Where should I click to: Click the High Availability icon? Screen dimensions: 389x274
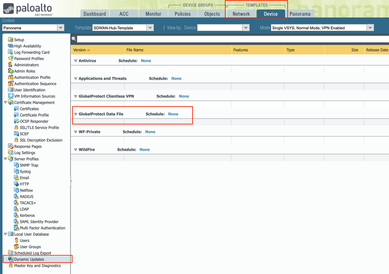pyautogui.click(x=11, y=46)
